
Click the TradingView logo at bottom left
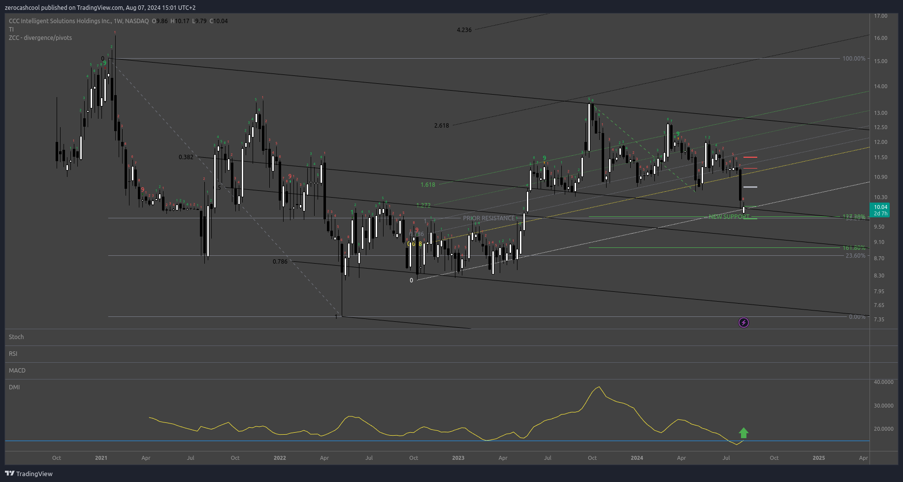tap(29, 474)
